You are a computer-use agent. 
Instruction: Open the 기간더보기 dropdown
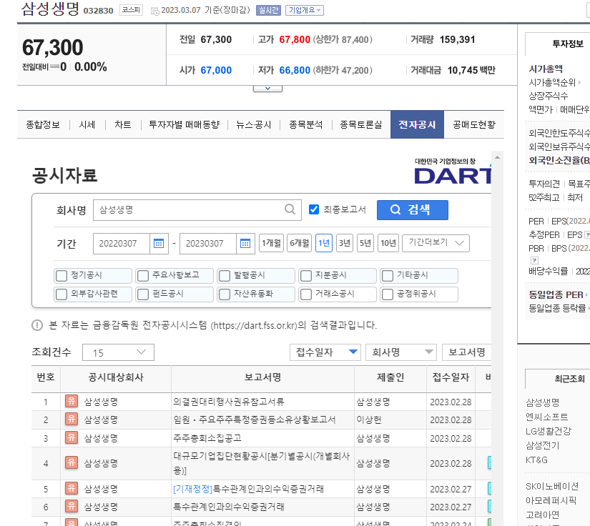pos(436,243)
